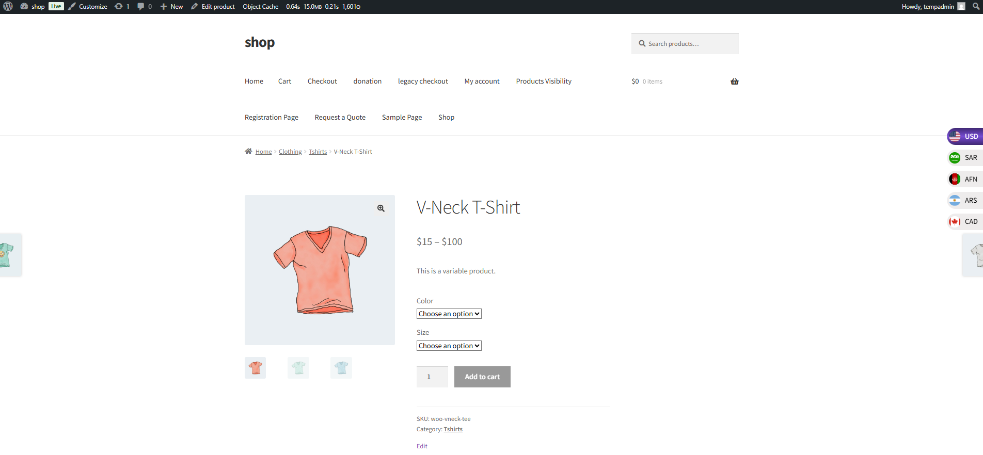Open the My account menu item
The image size is (983, 455).
(x=482, y=82)
